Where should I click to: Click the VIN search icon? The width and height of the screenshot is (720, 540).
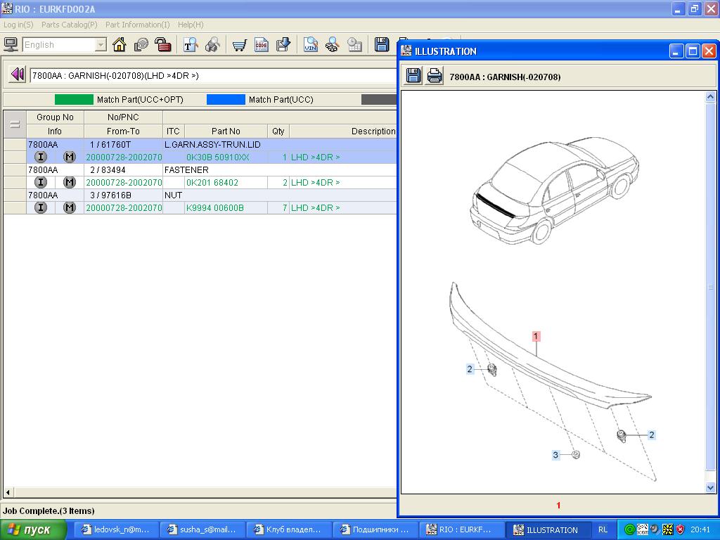[311, 45]
